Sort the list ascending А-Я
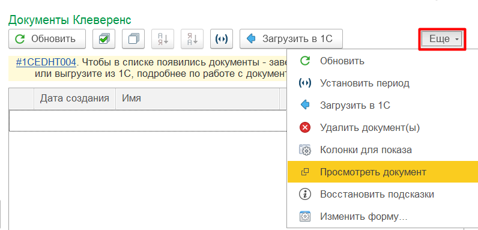This screenshot has height=230, width=478. pyautogui.click(x=163, y=39)
